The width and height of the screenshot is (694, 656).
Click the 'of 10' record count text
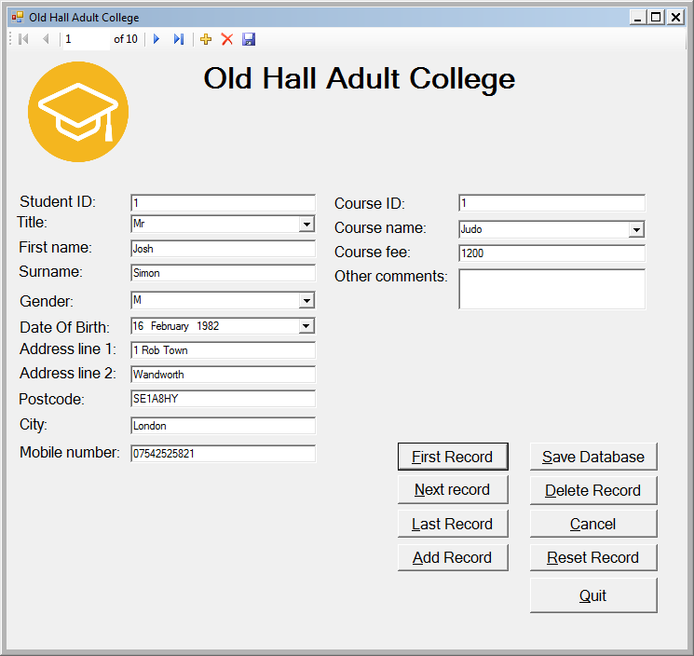click(126, 39)
